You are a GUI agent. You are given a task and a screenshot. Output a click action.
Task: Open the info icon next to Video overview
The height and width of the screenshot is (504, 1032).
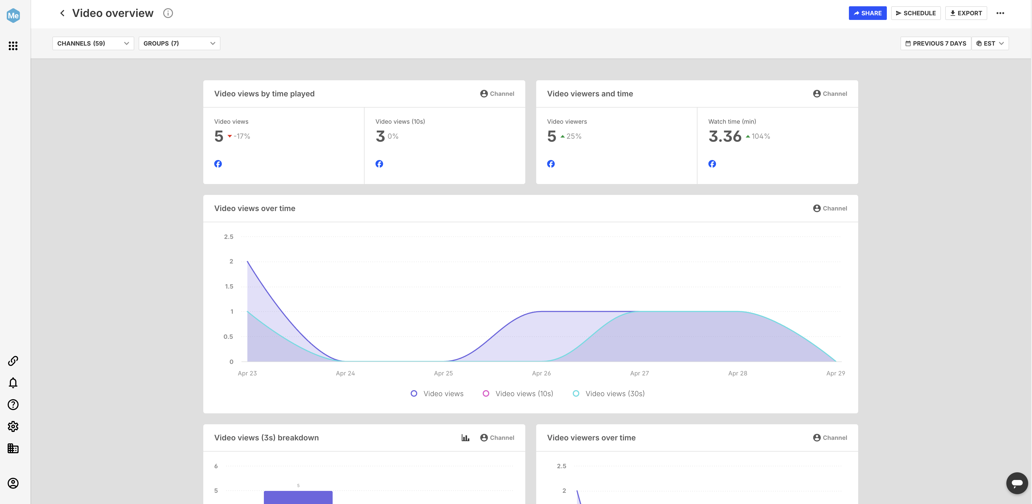pyautogui.click(x=168, y=13)
